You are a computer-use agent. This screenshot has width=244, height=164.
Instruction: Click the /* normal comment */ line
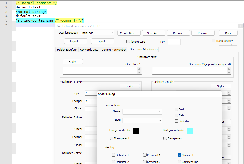[36, 3]
